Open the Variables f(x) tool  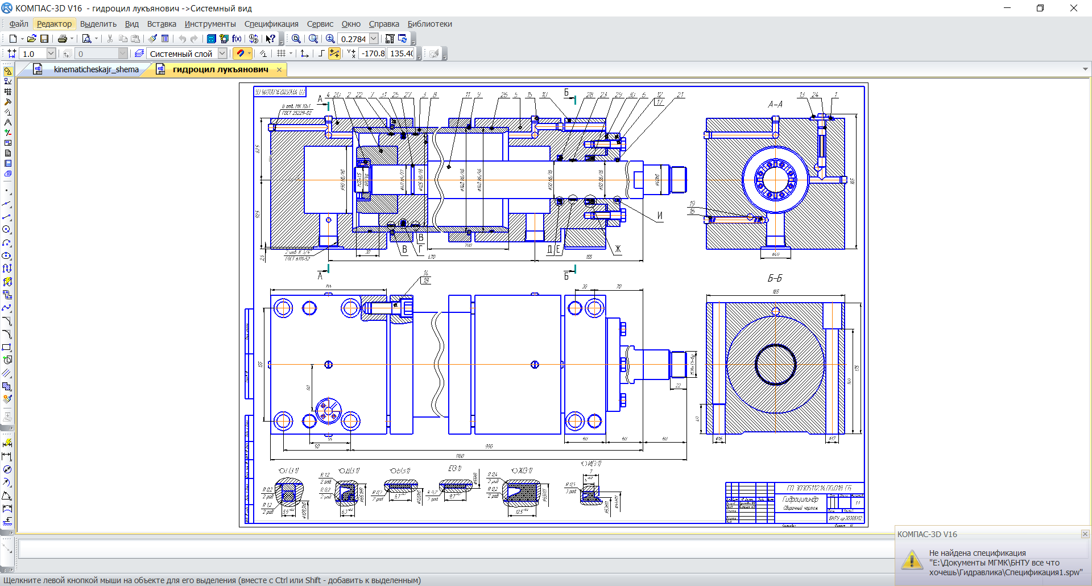coord(237,39)
